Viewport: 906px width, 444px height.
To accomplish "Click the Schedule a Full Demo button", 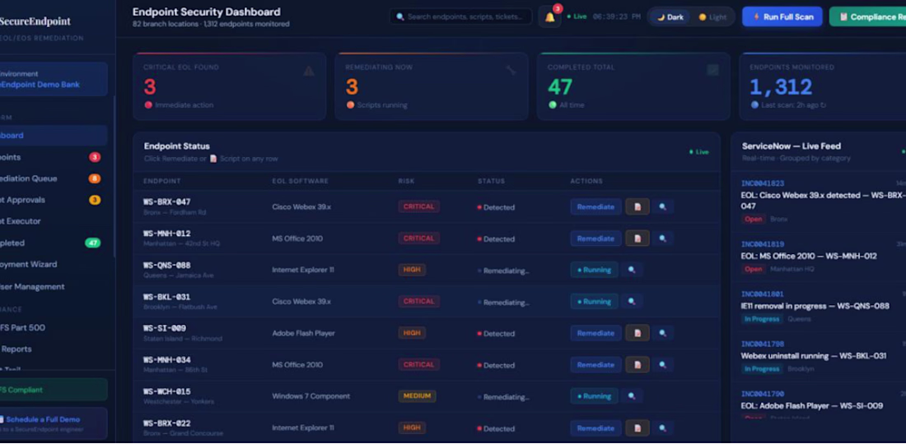I will 54,423.
